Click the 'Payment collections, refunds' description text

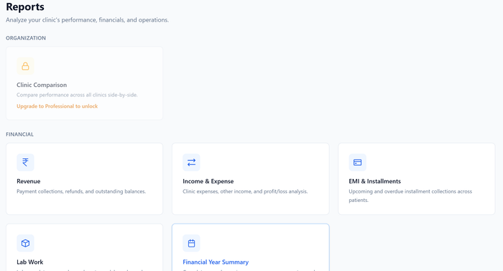tap(81, 191)
